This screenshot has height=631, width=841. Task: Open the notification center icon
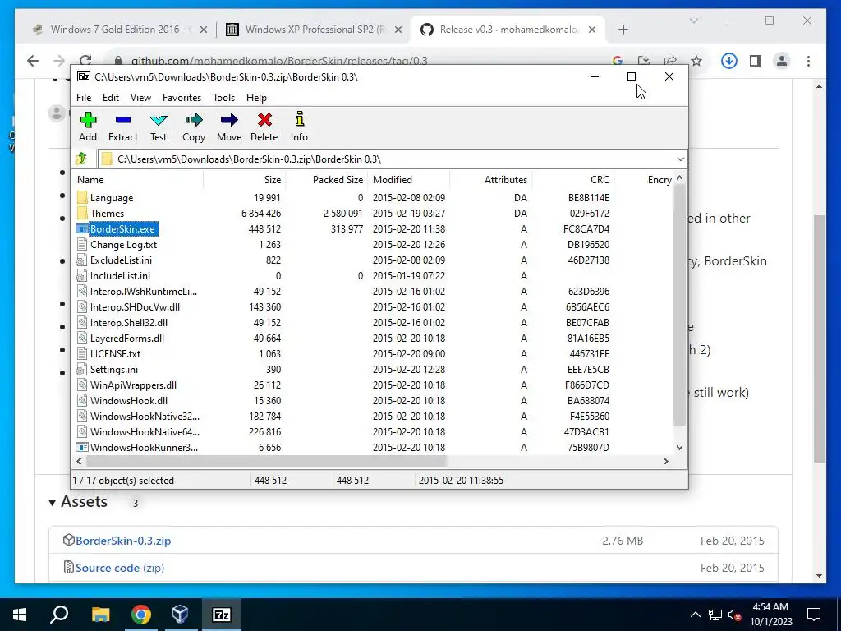coord(814,615)
